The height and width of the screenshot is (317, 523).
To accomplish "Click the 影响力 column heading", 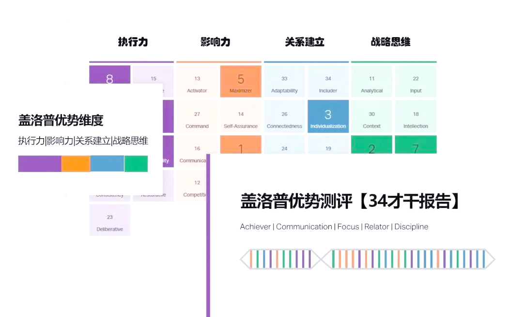I will pos(215,42).
